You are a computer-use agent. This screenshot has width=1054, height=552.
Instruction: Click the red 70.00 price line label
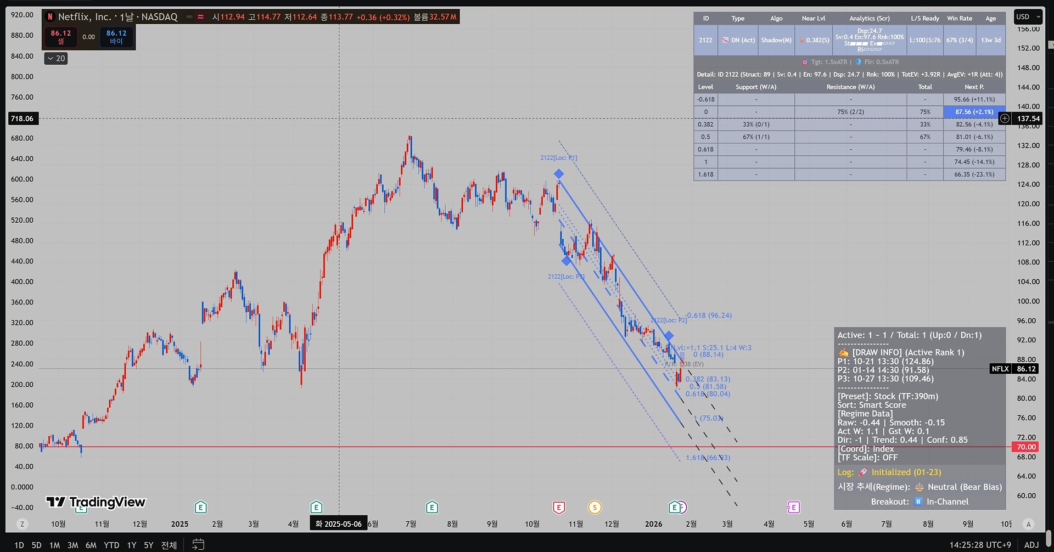coord(1026,447)
